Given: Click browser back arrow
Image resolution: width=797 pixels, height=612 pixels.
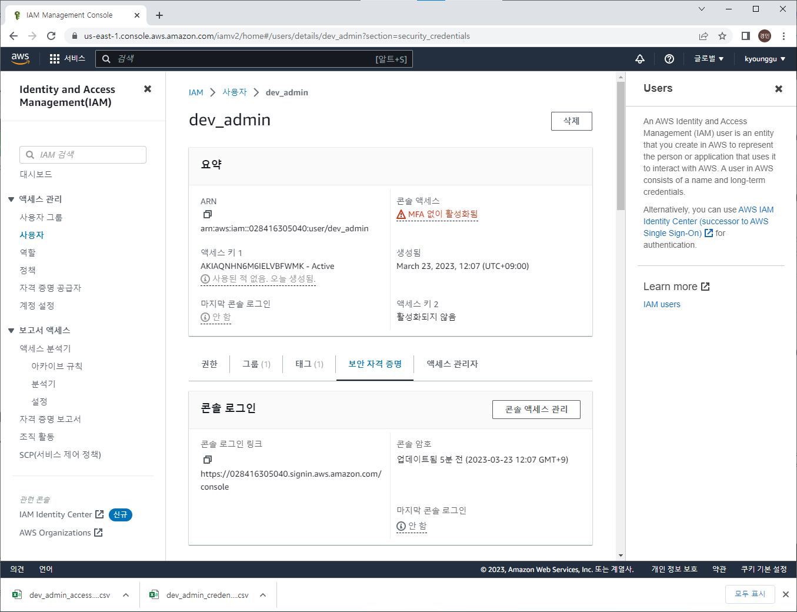Looking at the screenshot, I should (x=14, y=36).
